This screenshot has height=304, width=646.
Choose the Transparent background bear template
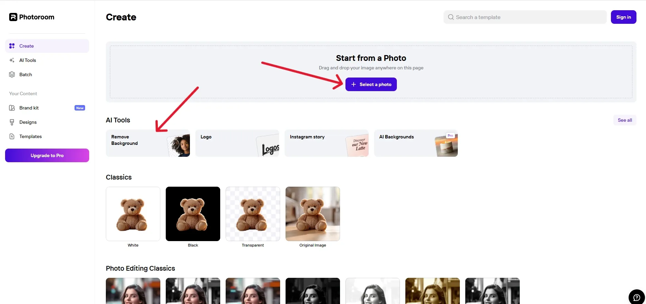[253, 214]
